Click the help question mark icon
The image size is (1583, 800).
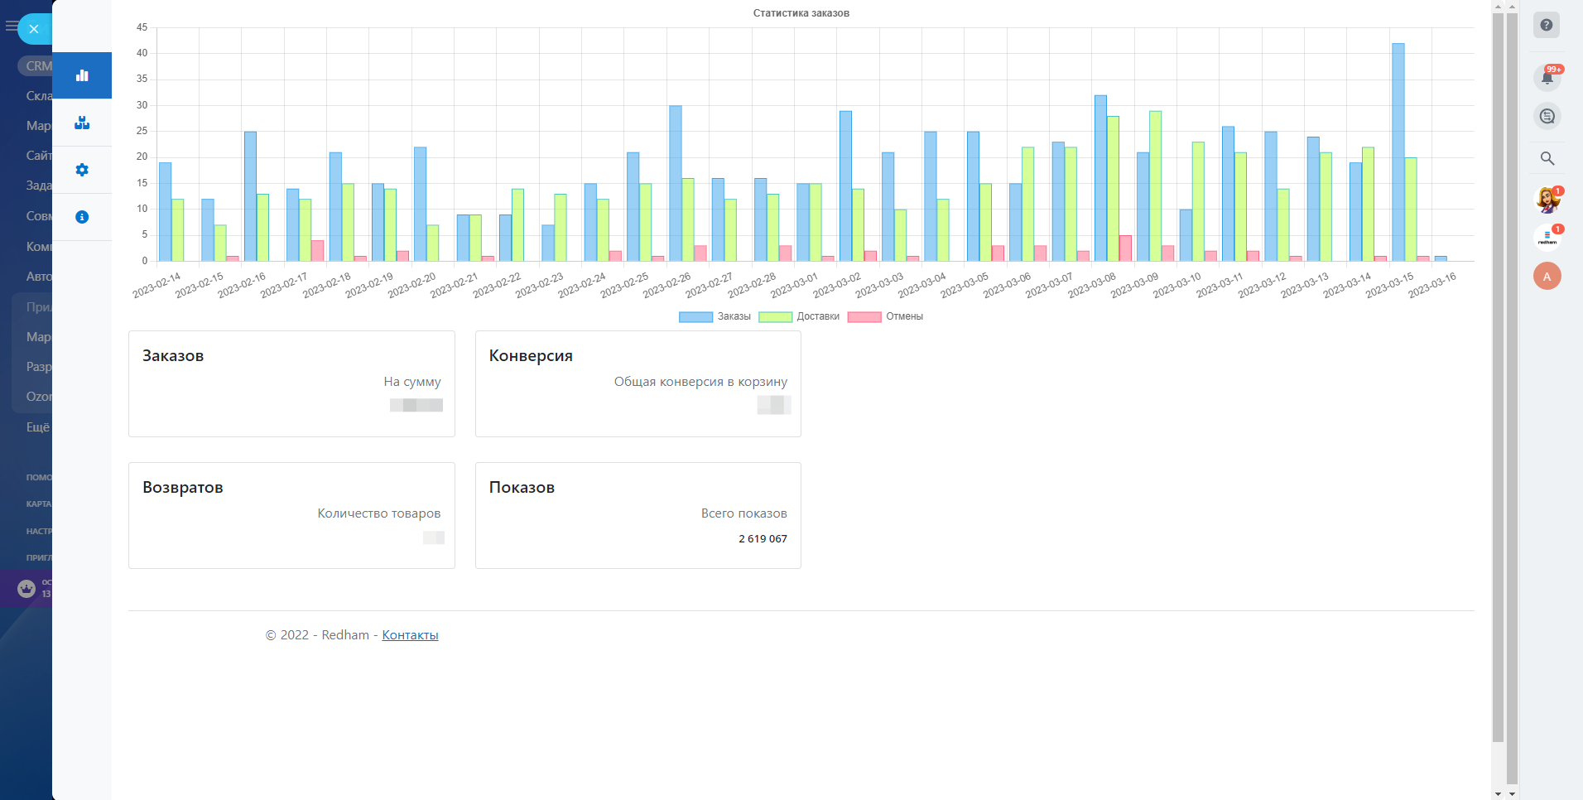[x=1547, y=25]
